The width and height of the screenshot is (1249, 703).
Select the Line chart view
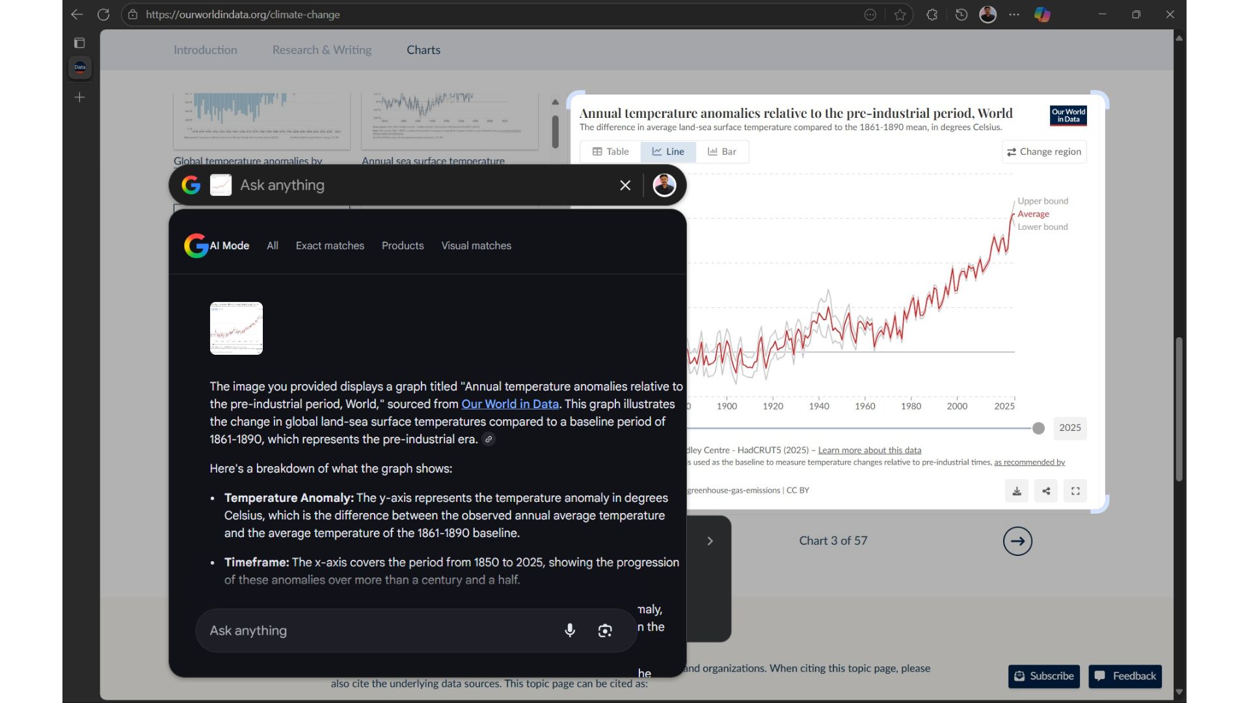click(668, 152)
